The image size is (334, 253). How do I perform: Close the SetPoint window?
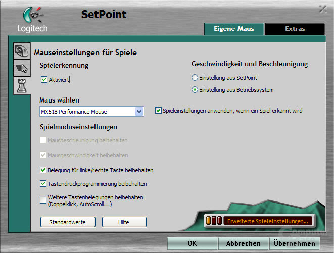(x=323, y=9)
